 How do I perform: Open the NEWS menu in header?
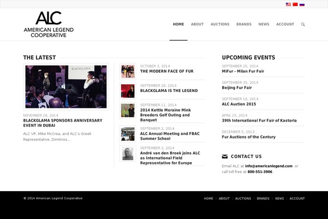click(264, 24)
